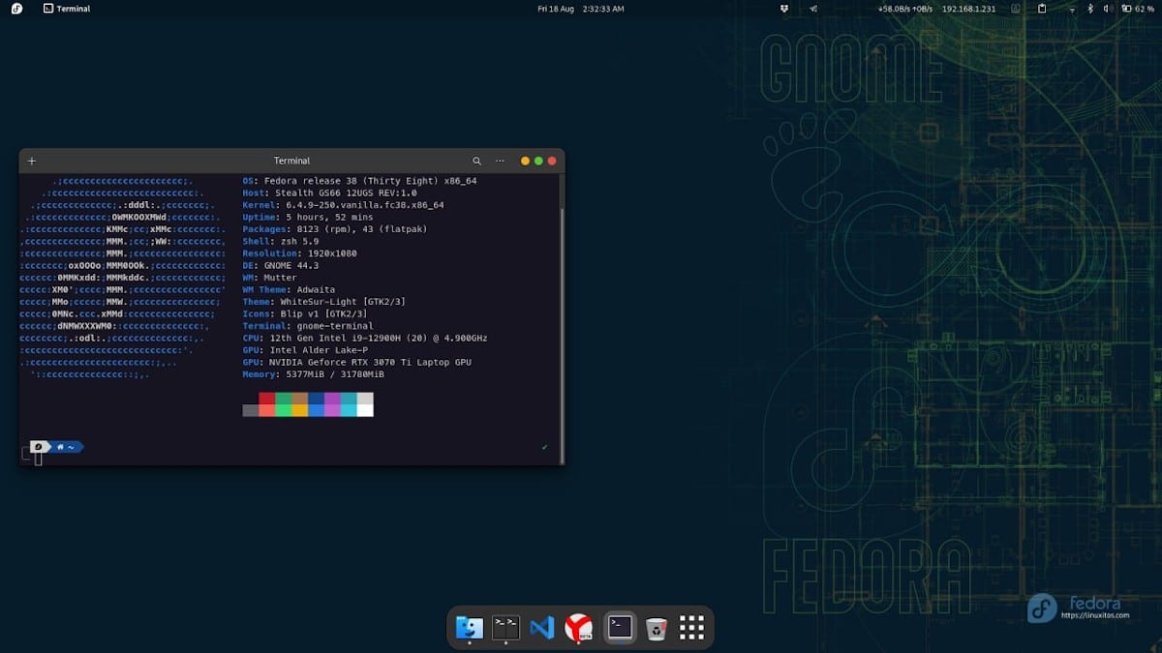The width and height of the screenshot is (1162, 653).
Task: Click the Wi-Fi status icon
Action: pos(1072,9)
